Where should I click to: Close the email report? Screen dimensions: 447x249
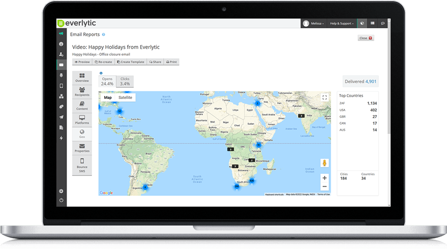pos(366,38)
